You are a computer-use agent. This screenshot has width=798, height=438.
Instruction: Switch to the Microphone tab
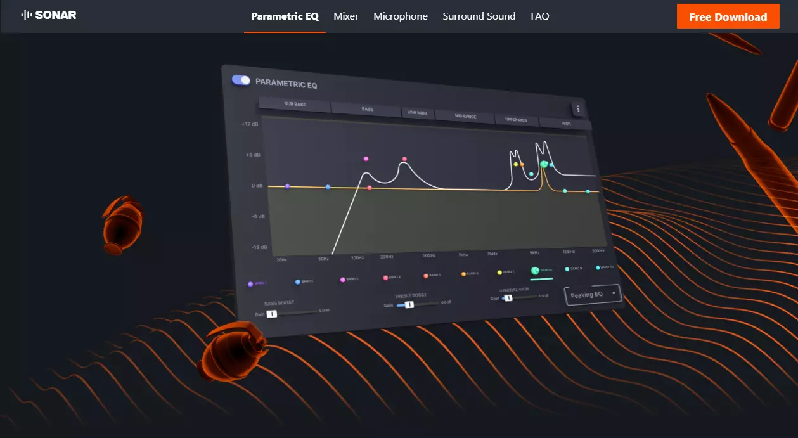pos(401,16)
